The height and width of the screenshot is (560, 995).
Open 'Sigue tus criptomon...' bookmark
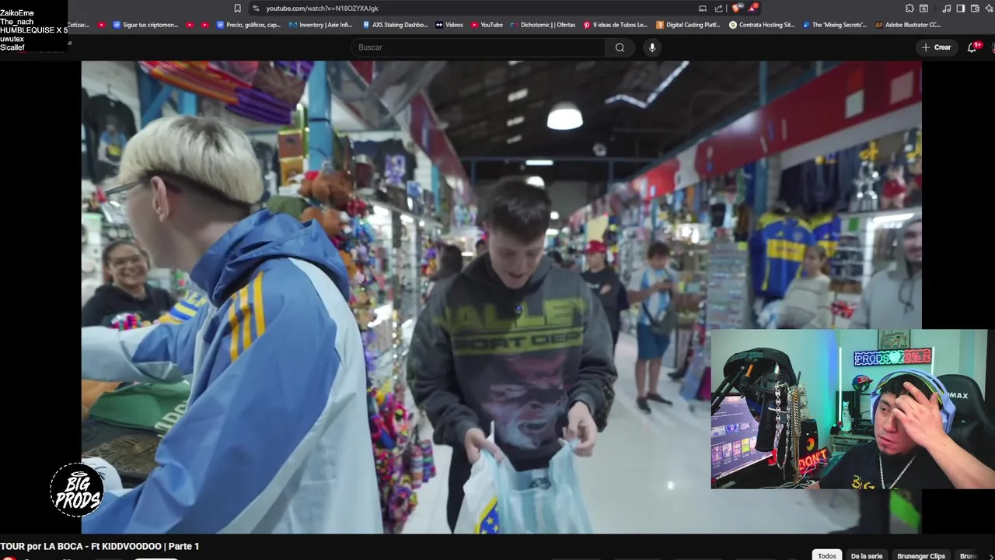click(145, 25)
